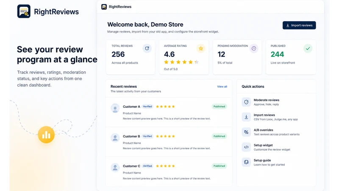This screenshot has height=191, width=339.
Task: Click the clock icon on Pending Moderation card
Action: [254, 48]
